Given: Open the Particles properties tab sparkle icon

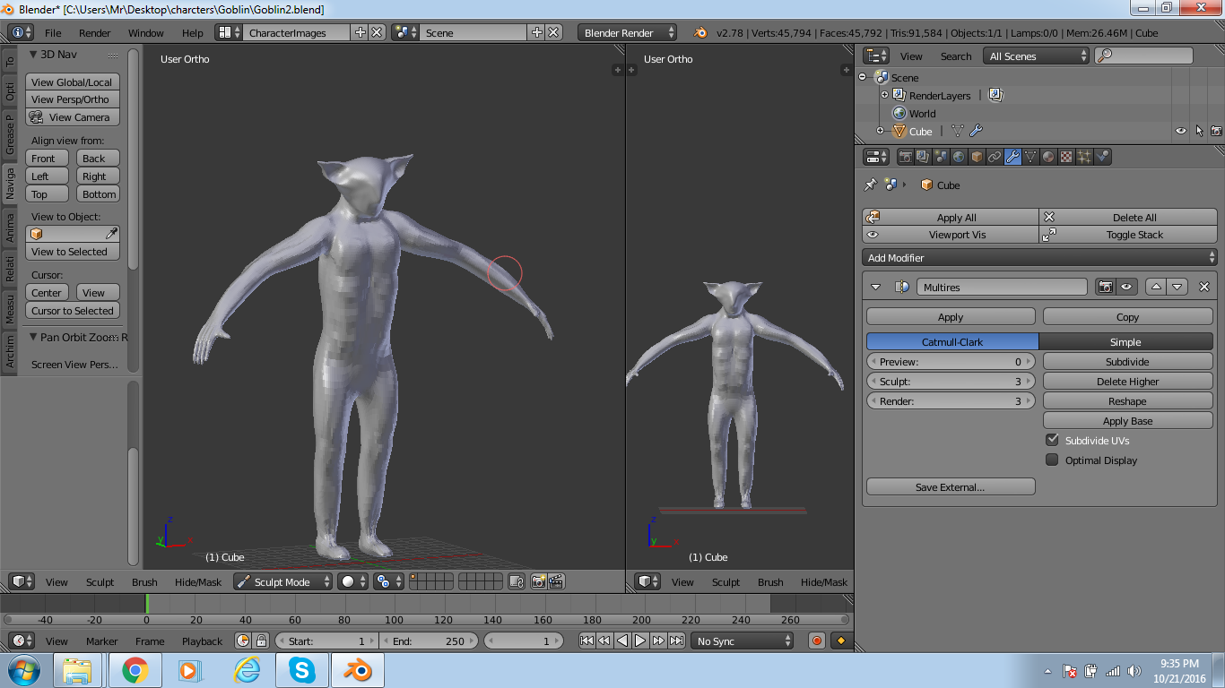Looking at the screenshot, I should coord(1084,157).
